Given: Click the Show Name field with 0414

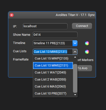Looking at the screenshot, I should click(x=55, y=35).
